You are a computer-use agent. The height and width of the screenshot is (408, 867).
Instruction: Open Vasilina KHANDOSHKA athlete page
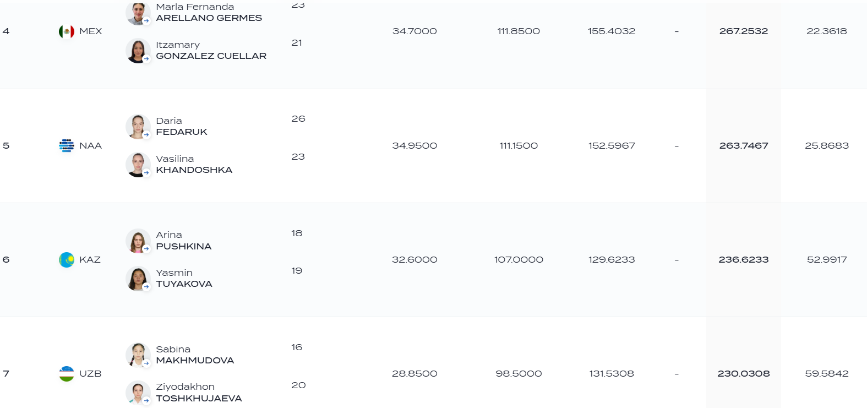pyautogui.click(x=194, y=164)
